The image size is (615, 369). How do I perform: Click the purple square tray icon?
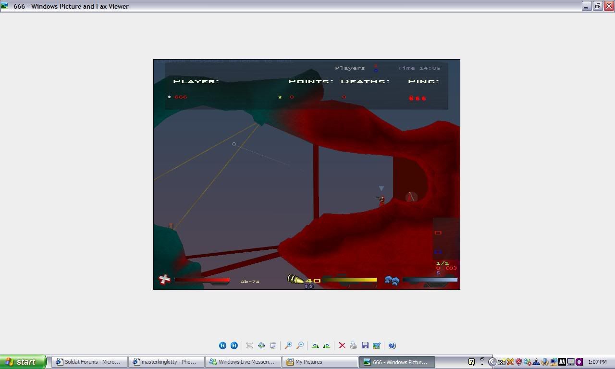[579, 362]
